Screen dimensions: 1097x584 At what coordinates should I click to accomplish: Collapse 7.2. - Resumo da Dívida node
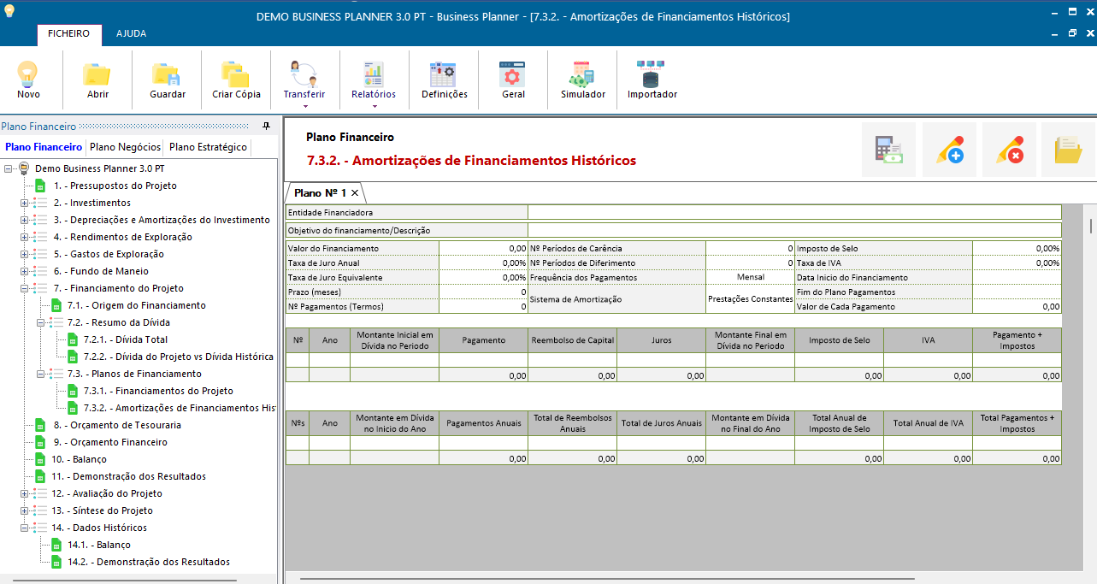pos(40,322)
